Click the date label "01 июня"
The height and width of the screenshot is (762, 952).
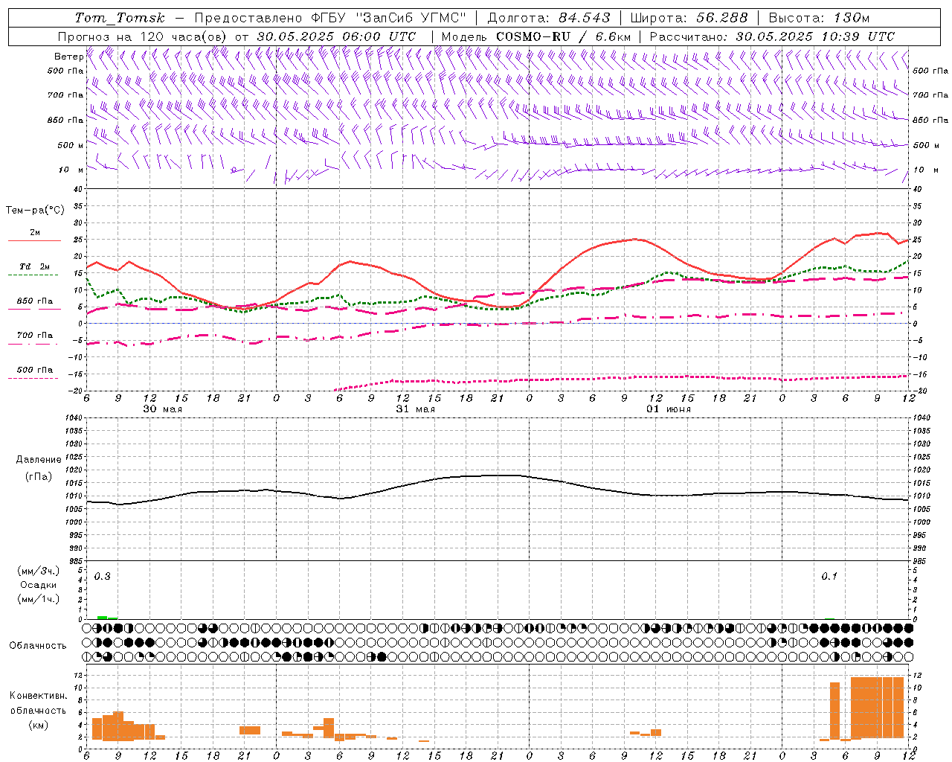click(x=669, y=409)
